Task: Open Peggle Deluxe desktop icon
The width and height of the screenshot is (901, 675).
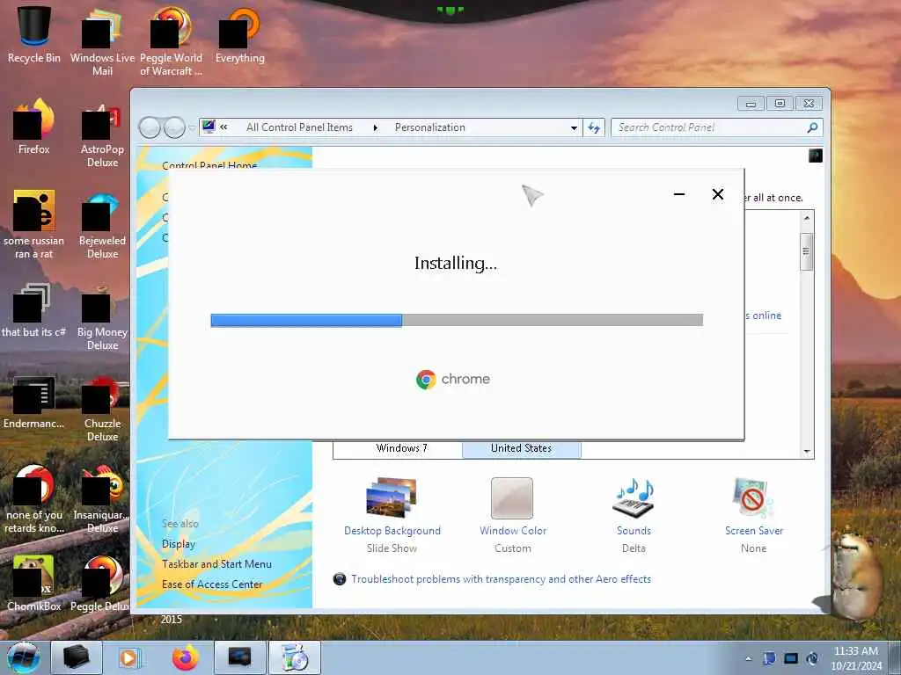Action: coord(102,583)
